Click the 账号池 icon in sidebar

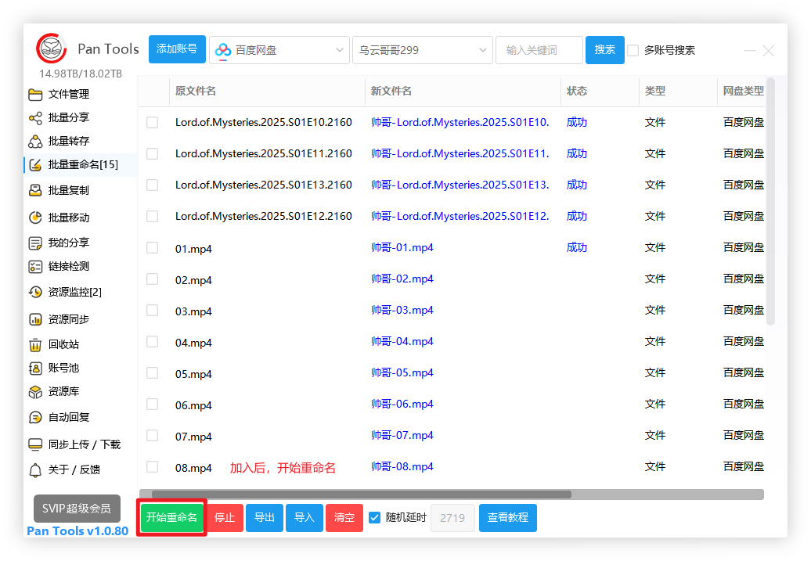[35, 369]
